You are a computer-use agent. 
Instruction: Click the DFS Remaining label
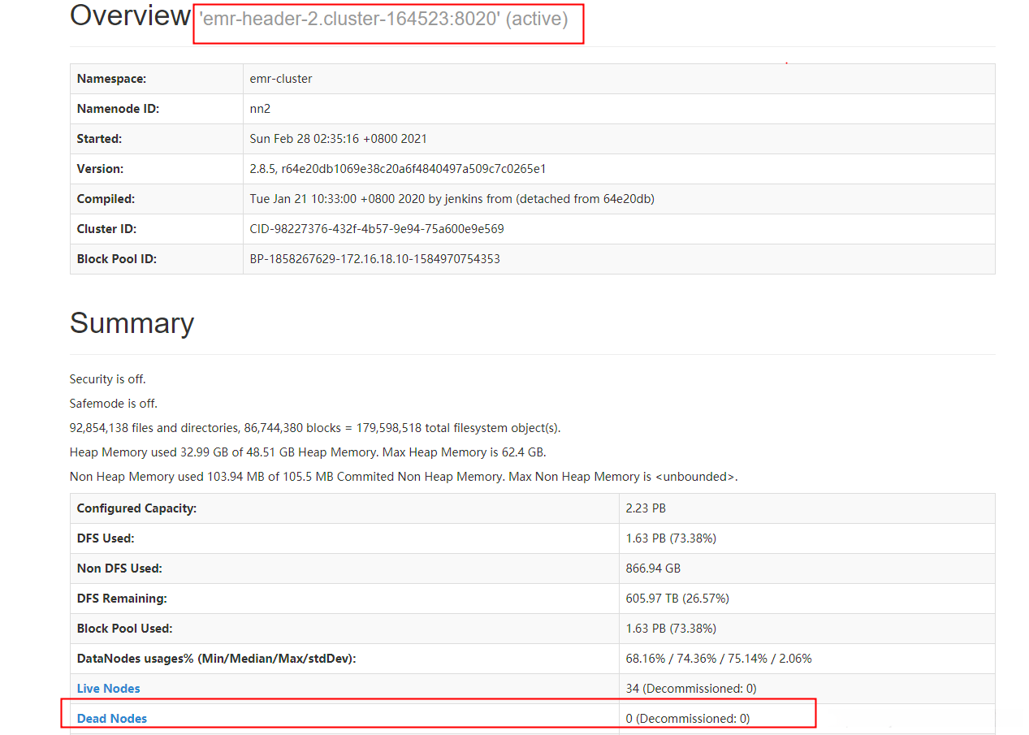[x=122, y=599]
